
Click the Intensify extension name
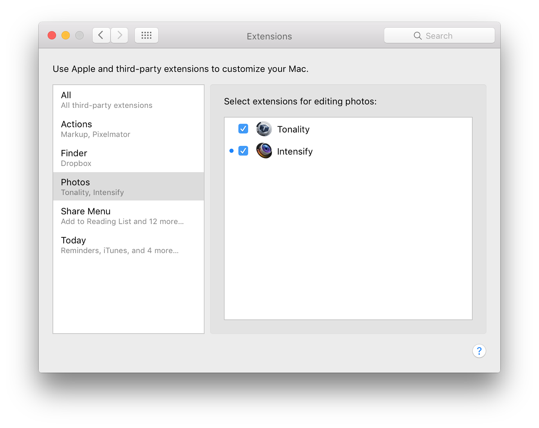(x=295, y=151)
